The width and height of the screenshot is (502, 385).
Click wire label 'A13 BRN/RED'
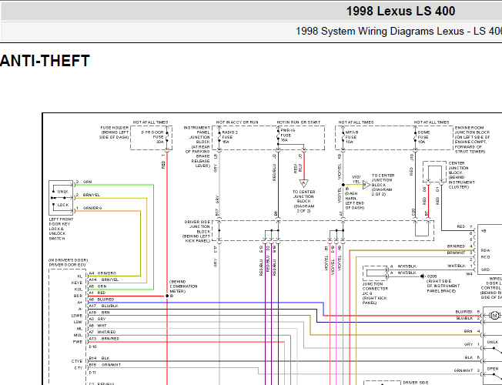pyautogui.click(x=104, y=339)
